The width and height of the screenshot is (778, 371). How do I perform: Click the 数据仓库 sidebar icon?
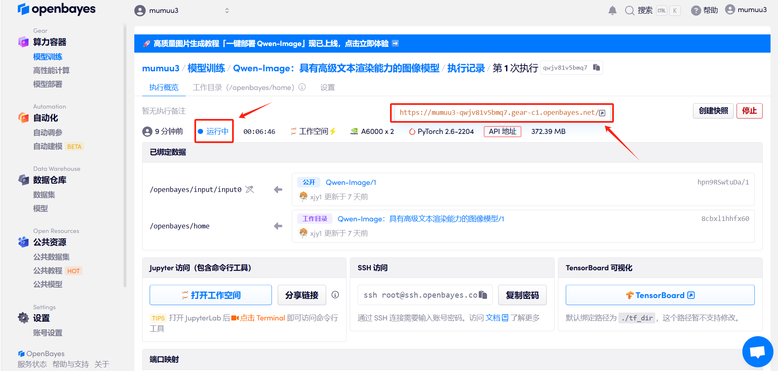point(24,180)
